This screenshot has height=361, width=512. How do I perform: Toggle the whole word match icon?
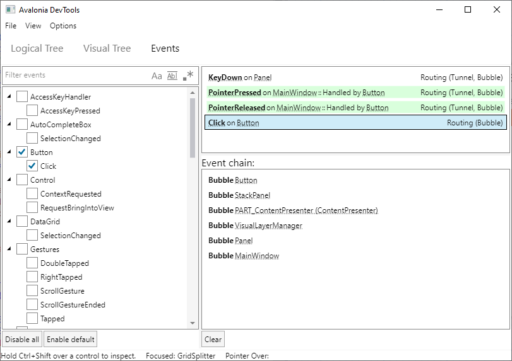tap(172, 76)
